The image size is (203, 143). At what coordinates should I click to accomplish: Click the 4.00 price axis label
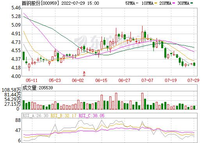coord(16,76)
